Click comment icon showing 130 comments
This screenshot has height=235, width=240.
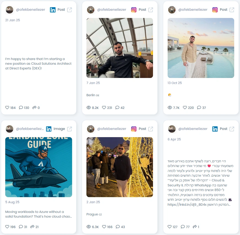[21, 108]
